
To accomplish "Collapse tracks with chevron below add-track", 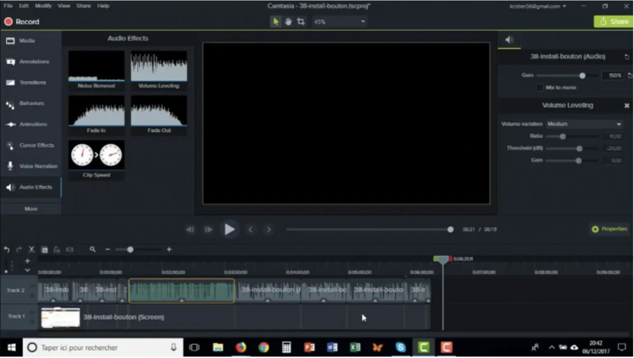I will click(x=27, y=270).
